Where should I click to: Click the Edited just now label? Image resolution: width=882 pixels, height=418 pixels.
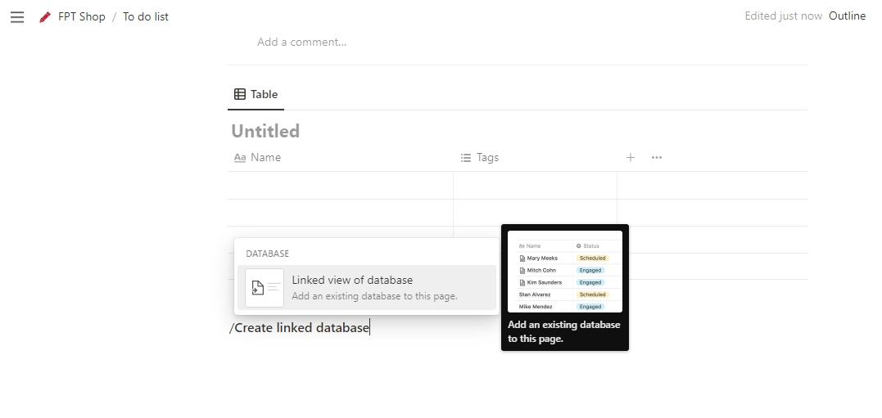pyautogui.click(x=783, y=16)
